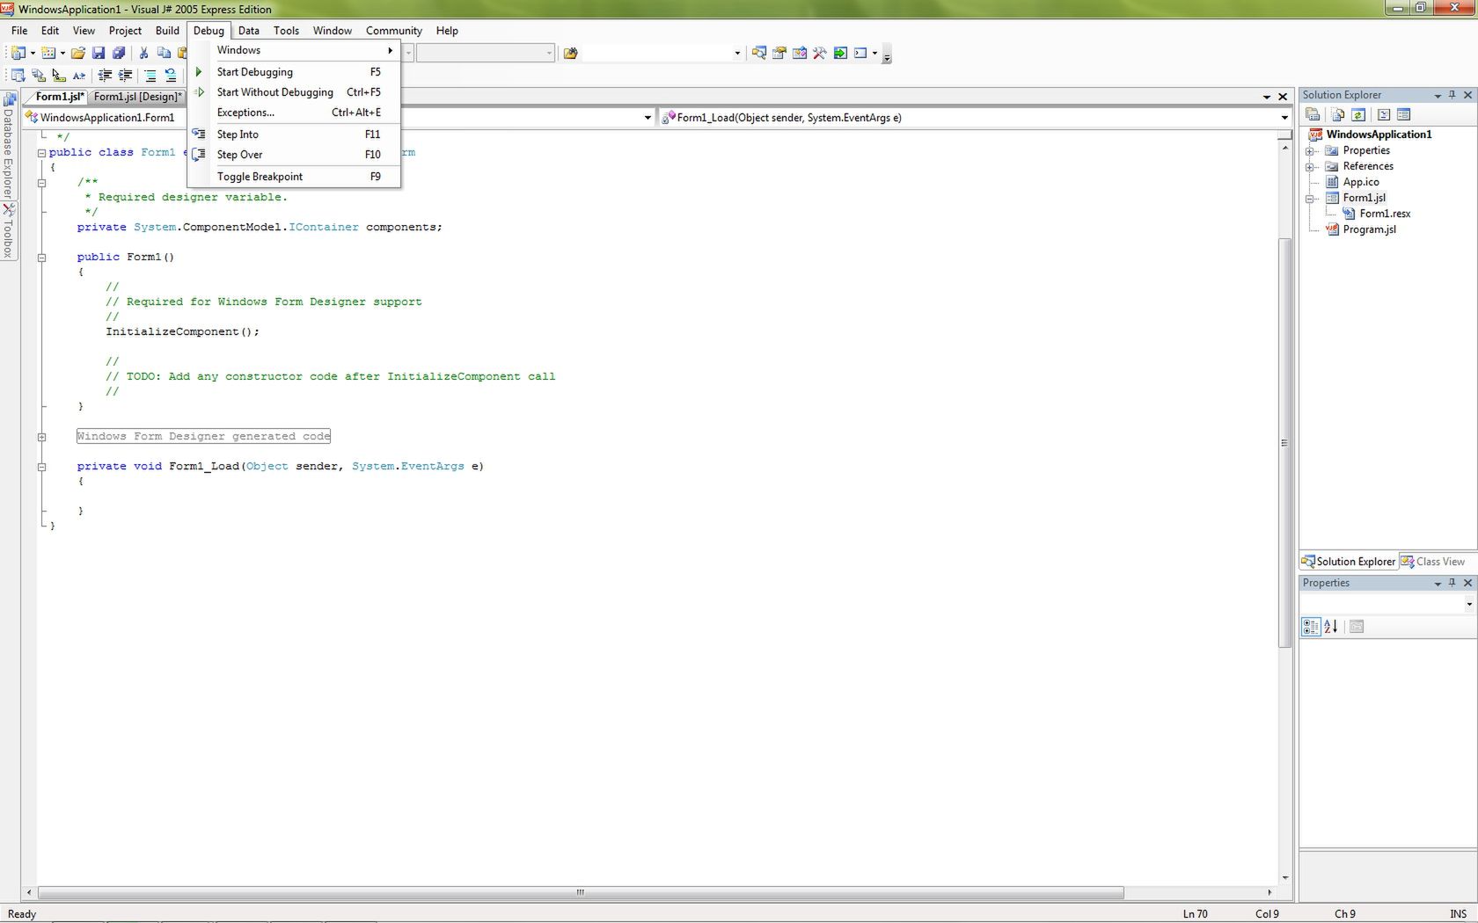The height and width of the screenshot is (923, 1478).
Task: Click Solution Explorer Properties toolbar icon
Action: (x=1313, y=114)
